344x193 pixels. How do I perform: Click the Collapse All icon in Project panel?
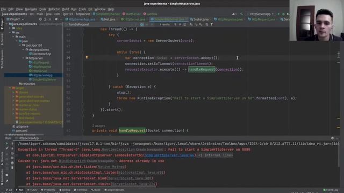pos(50,19)
